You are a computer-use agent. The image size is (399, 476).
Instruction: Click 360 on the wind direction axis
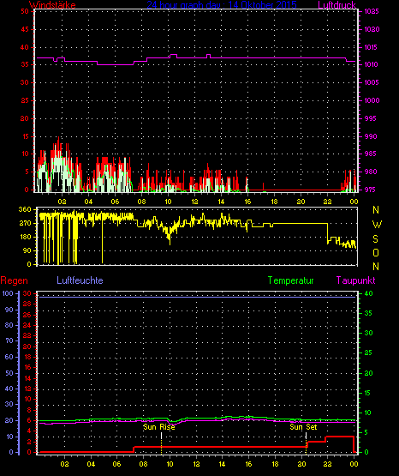pos(25,209)
